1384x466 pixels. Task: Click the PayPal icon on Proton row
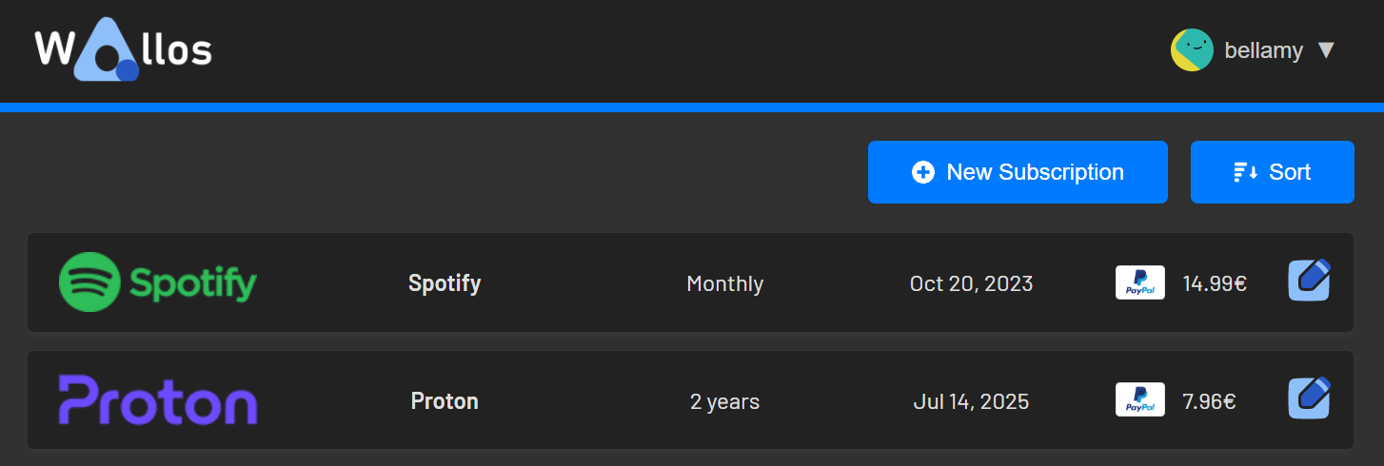(1139, 400)
